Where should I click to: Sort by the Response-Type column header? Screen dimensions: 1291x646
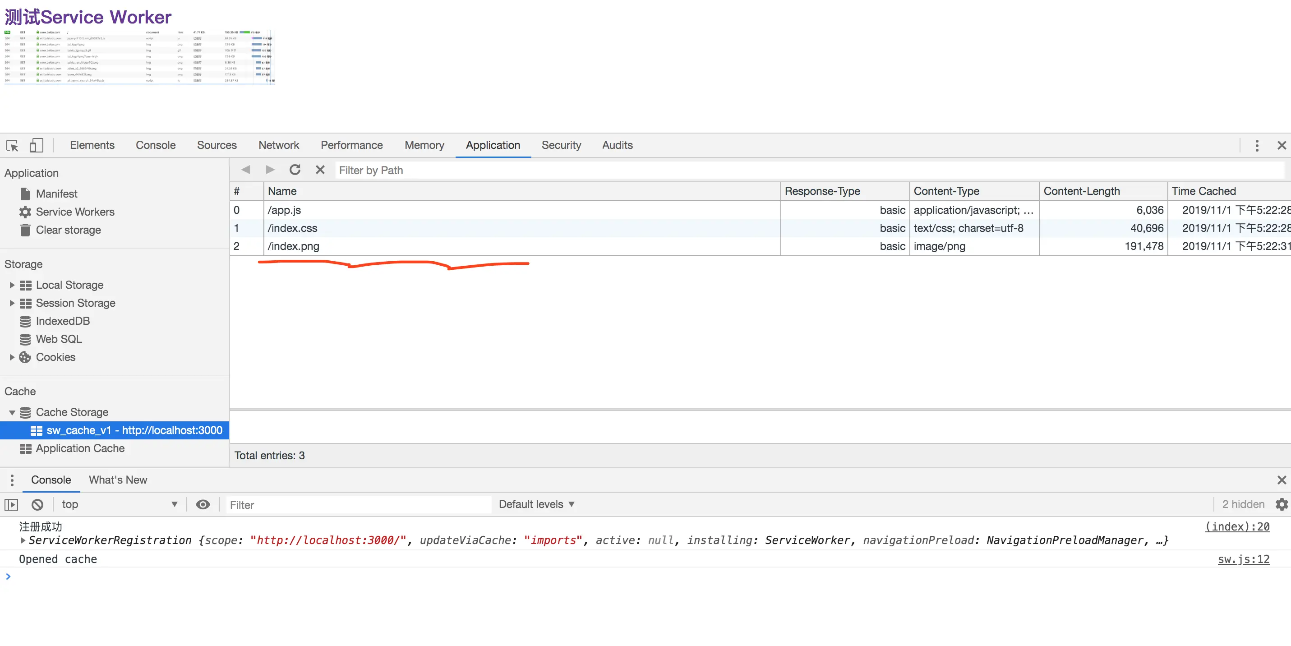pyautogui.click(x=845, y=191)
